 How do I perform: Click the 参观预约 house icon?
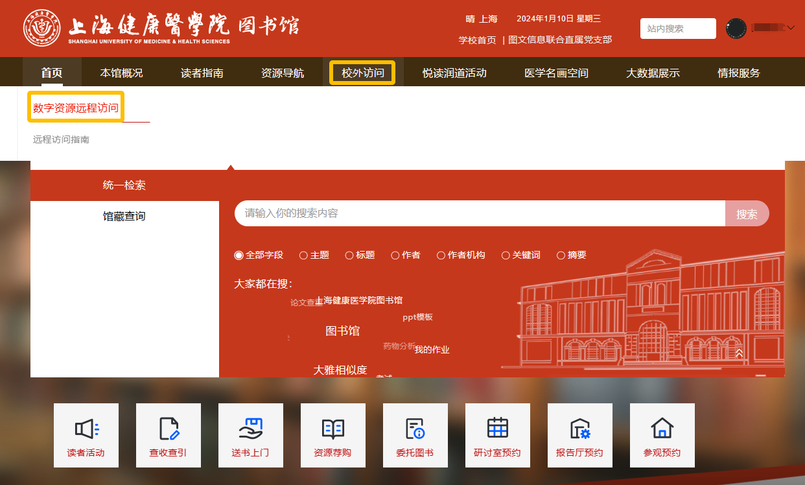[662, 429]
